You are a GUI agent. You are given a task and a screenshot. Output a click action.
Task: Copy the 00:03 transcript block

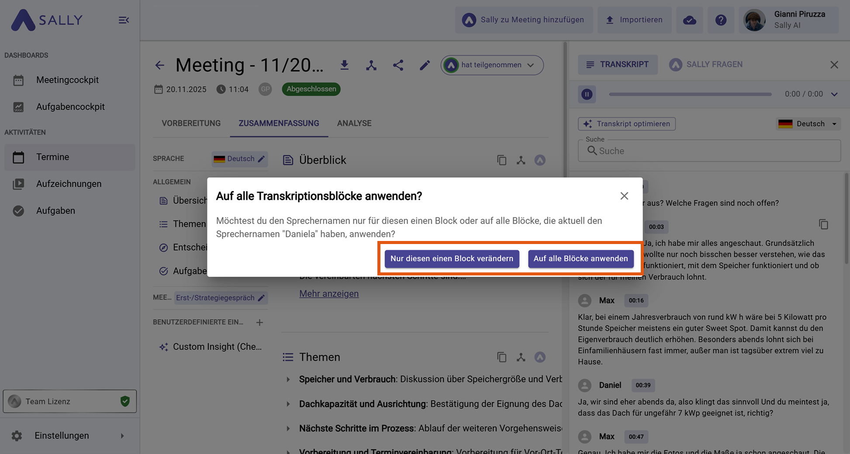click(823, 224)
